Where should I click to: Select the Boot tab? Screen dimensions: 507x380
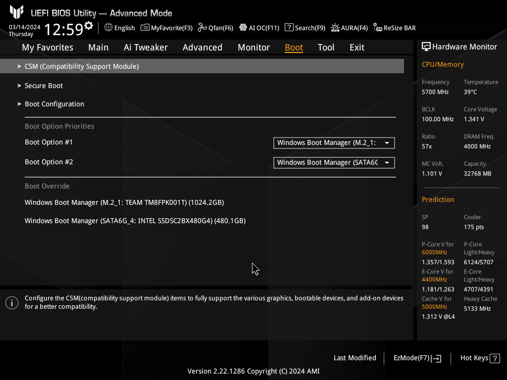coord(294,47)
